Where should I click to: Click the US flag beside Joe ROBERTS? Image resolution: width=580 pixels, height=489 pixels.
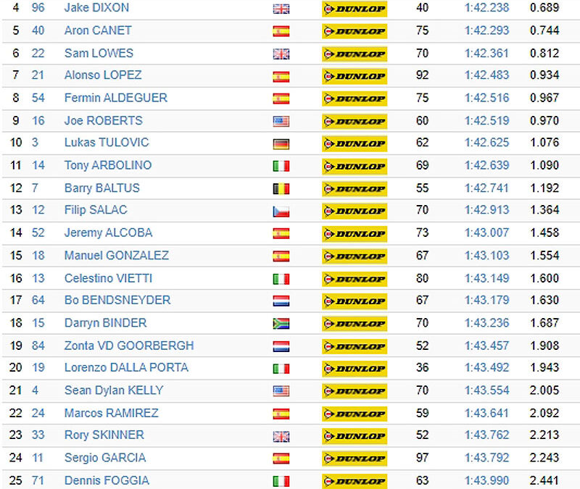pyautogui.click(x=281, y=121)
